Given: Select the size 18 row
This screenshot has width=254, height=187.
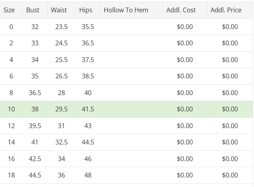Looking at the screenshot, I should pyautogui.click(x=11, y=175).
